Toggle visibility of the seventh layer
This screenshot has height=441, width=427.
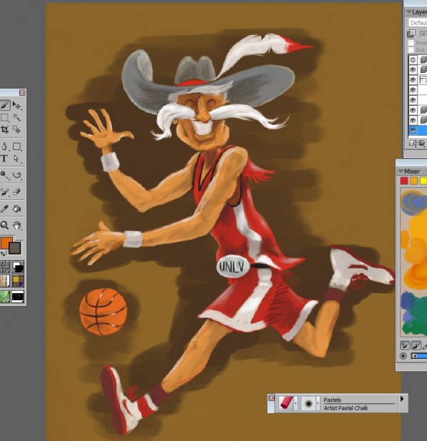(x=413, y=120)
